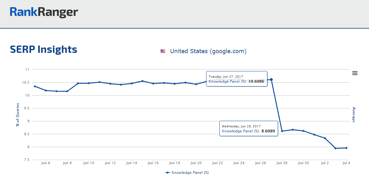The image size is (369, 177).
Task: Click the Wednesday, Jun 28 tooltip box
Action: pyautogui.click(x=249, y=129)
